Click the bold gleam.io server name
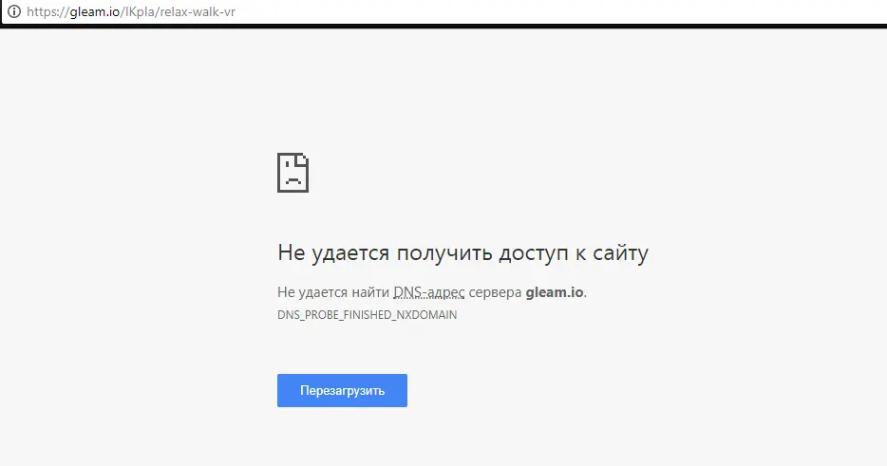This screenshot has height=466, width=887. pos(555,292)
